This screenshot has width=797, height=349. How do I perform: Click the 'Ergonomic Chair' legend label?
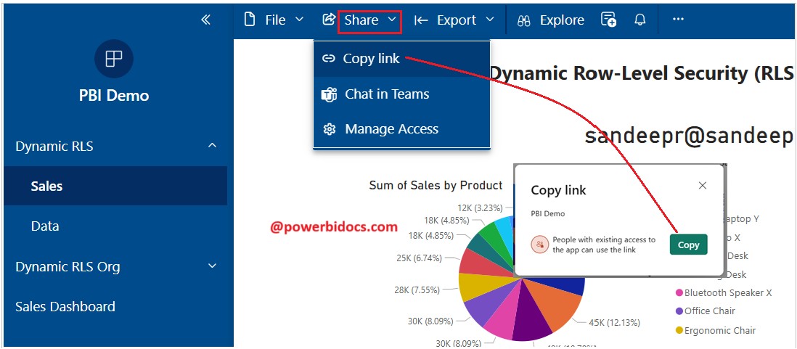[720, 331]
